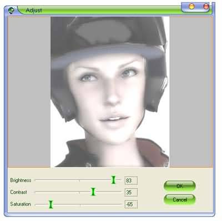Click the preview image of the woman in a helmet
The image size is (222, 221).
click(110, 92)
